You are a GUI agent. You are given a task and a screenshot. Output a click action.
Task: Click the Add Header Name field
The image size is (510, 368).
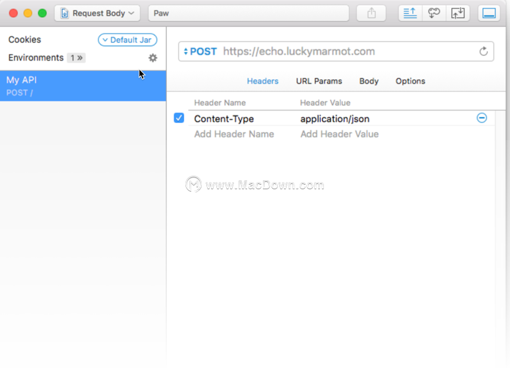point(234,134)
